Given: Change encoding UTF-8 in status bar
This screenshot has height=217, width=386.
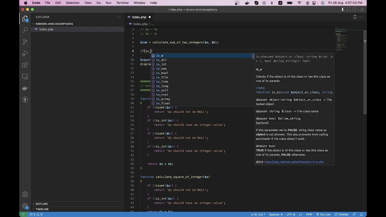Looking at the screenshot, I should (291, 214).
